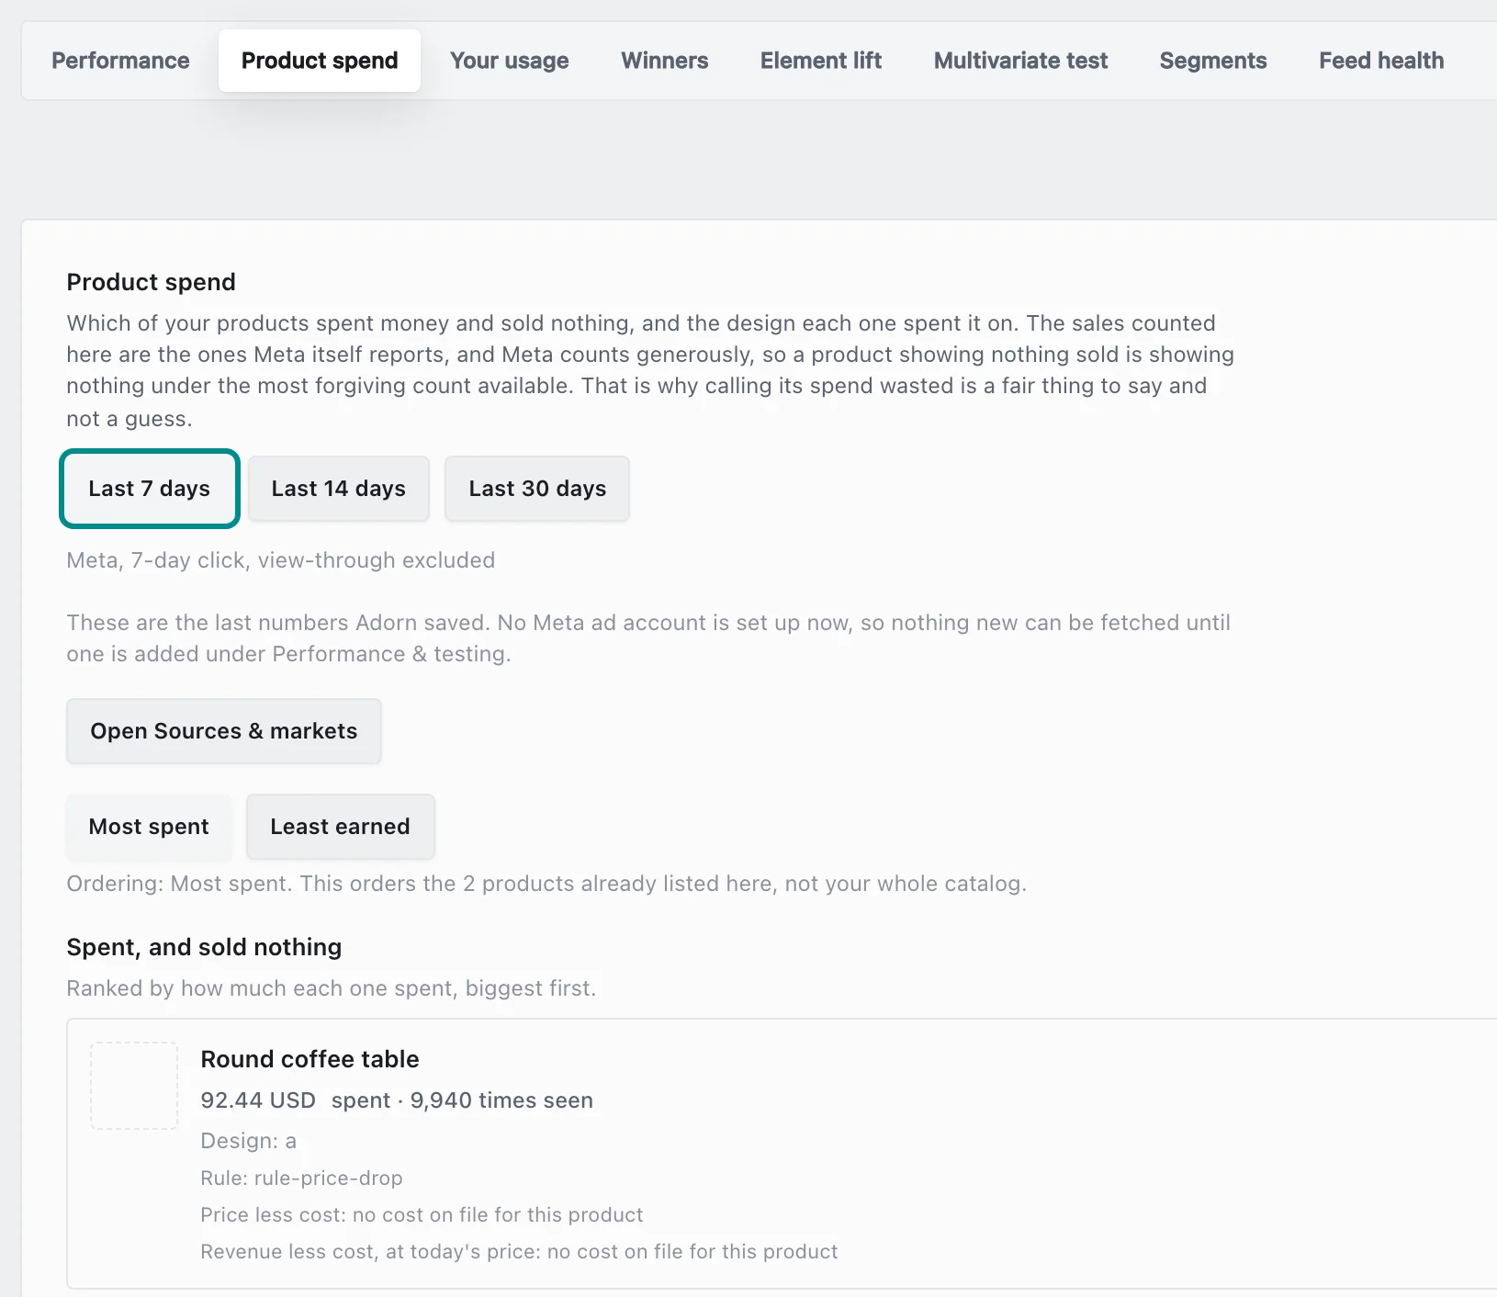
Task: Click the Rule: rule-price-drop line
Action: [302, 1178]
